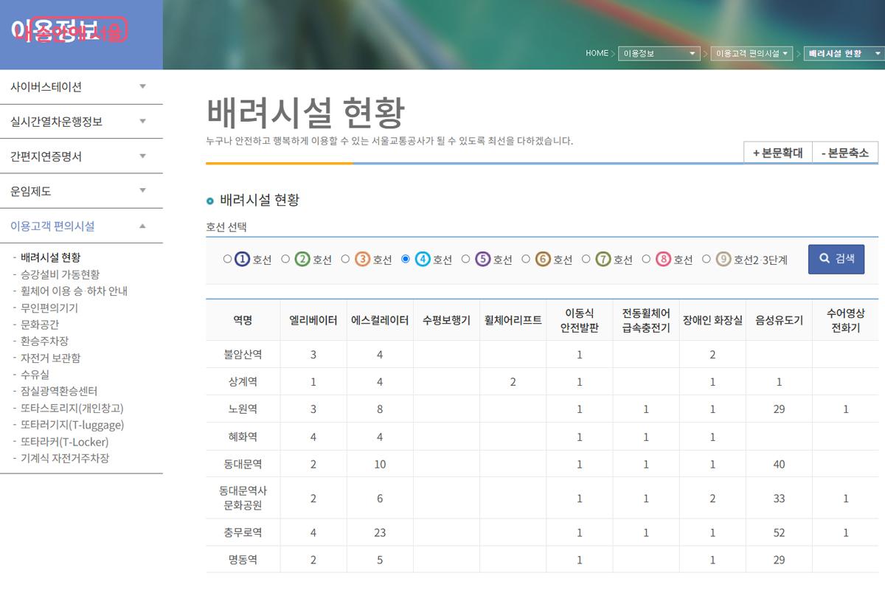Click the brown Line 6 circle icon
This screenshot has height=590, width=885.
[x=543, y=259]
